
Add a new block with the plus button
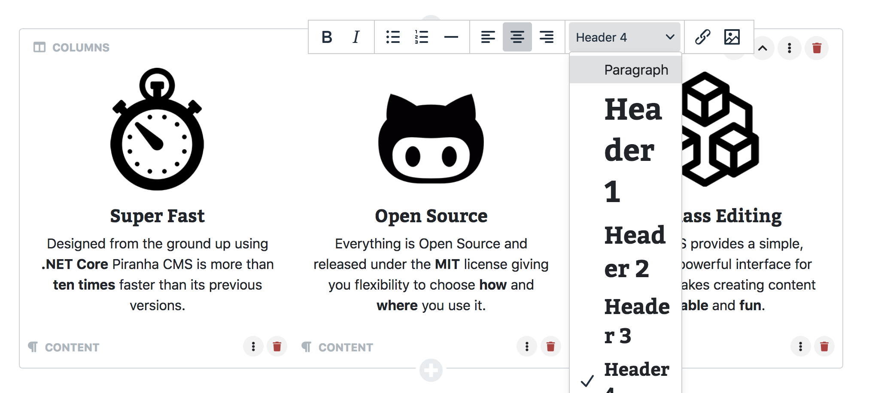pos(431,370)
